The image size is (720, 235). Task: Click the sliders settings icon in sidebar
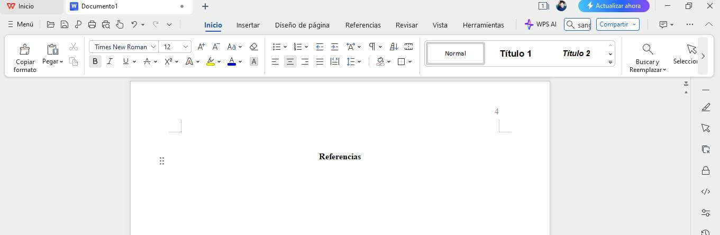[705, 213]
